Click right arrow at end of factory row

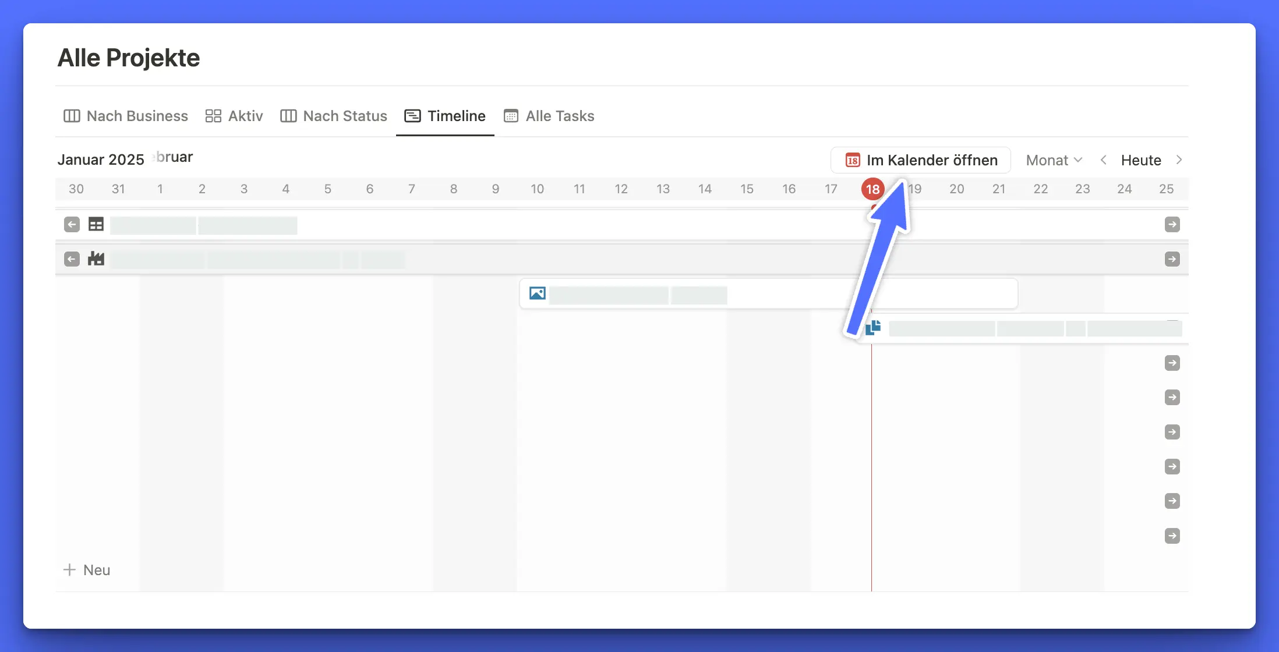[x=1172, y=258]
